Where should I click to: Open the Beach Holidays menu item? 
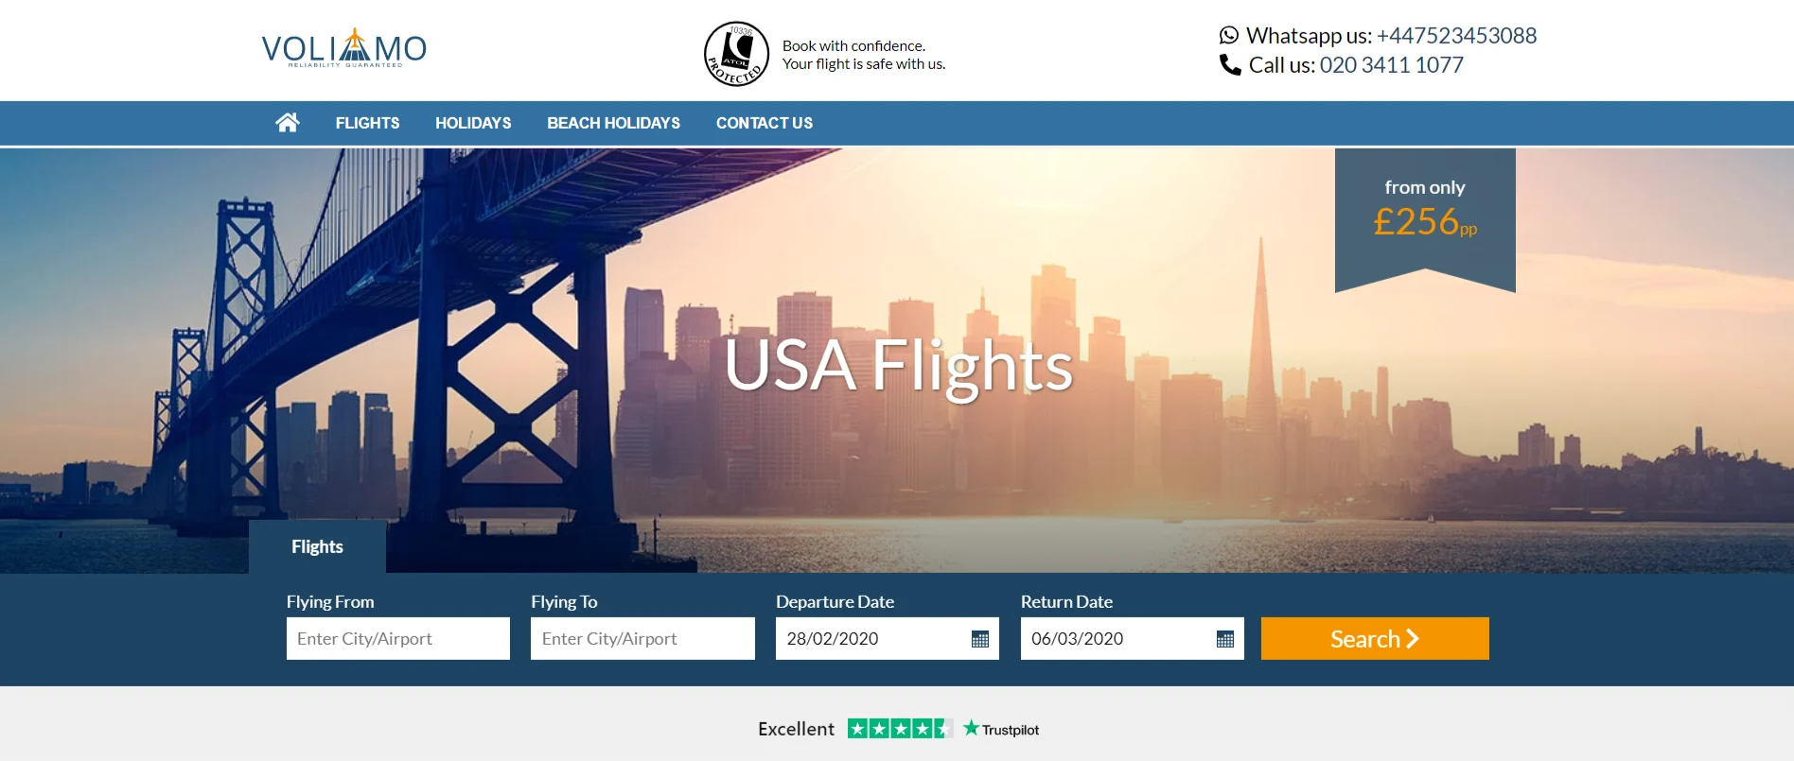tap(613, 123)
